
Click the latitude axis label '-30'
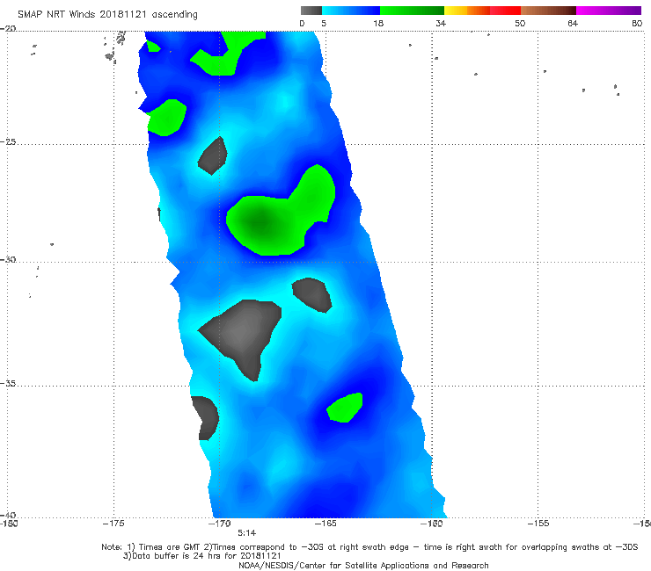click(8, 259)
